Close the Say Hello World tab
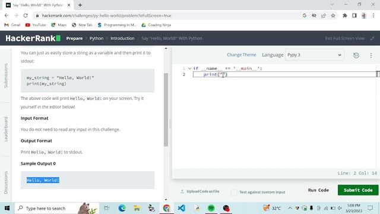 tap(69, 5)
